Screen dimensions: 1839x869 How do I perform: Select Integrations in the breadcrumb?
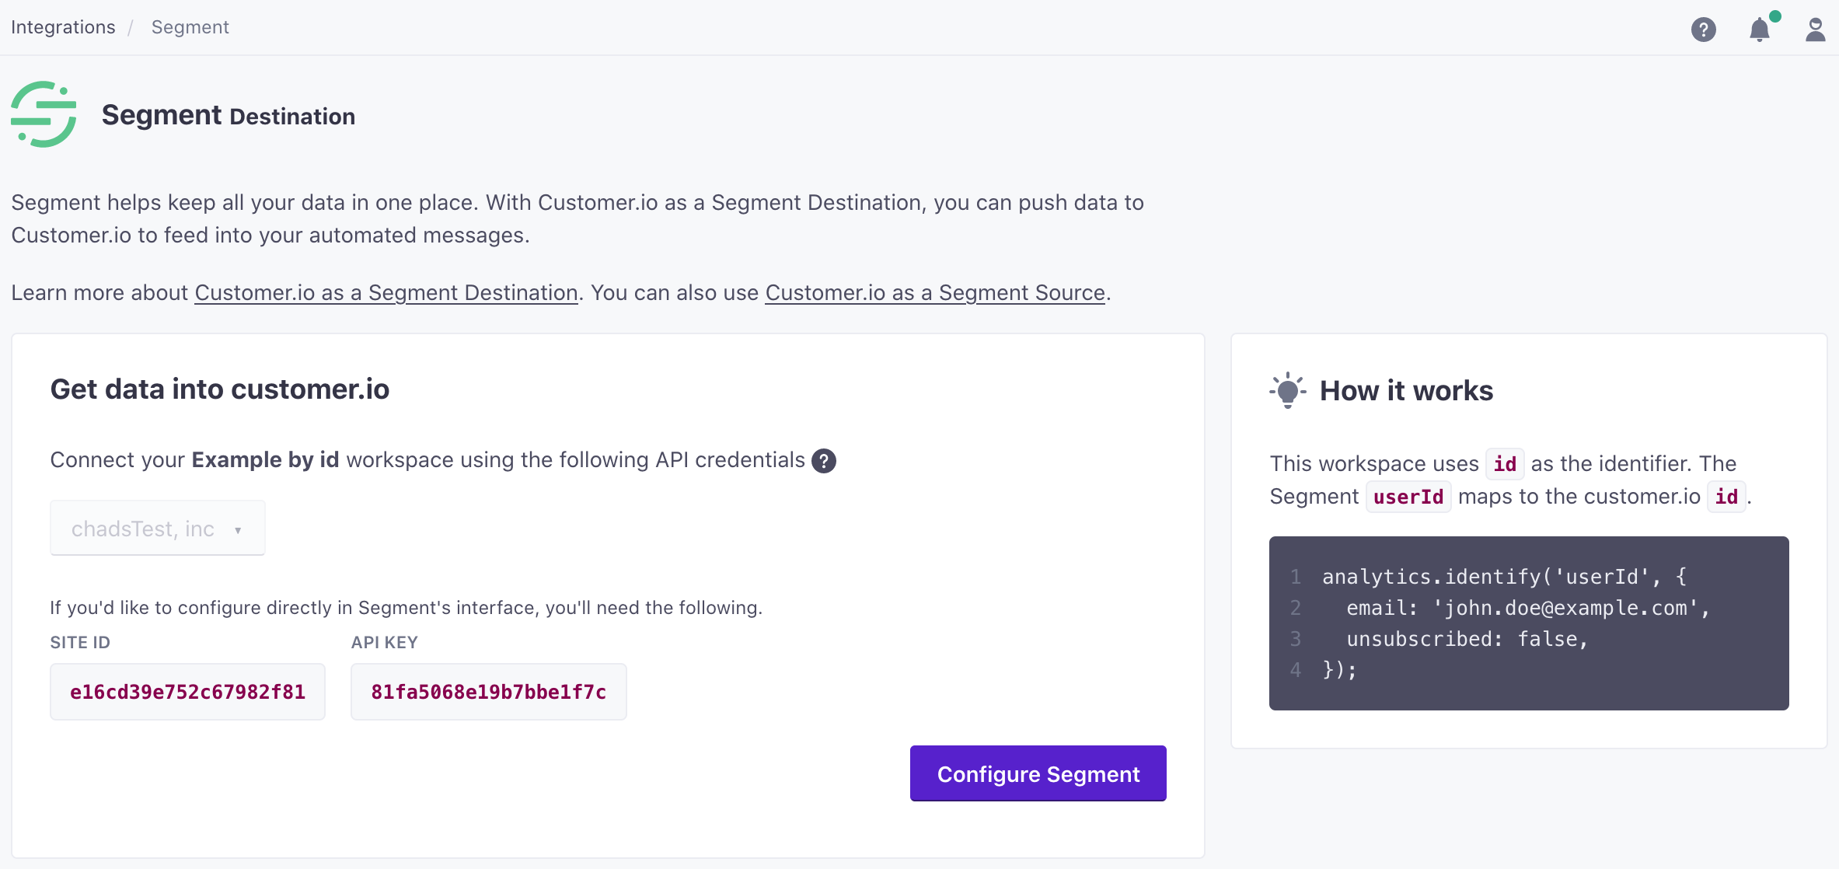point(63,26)
